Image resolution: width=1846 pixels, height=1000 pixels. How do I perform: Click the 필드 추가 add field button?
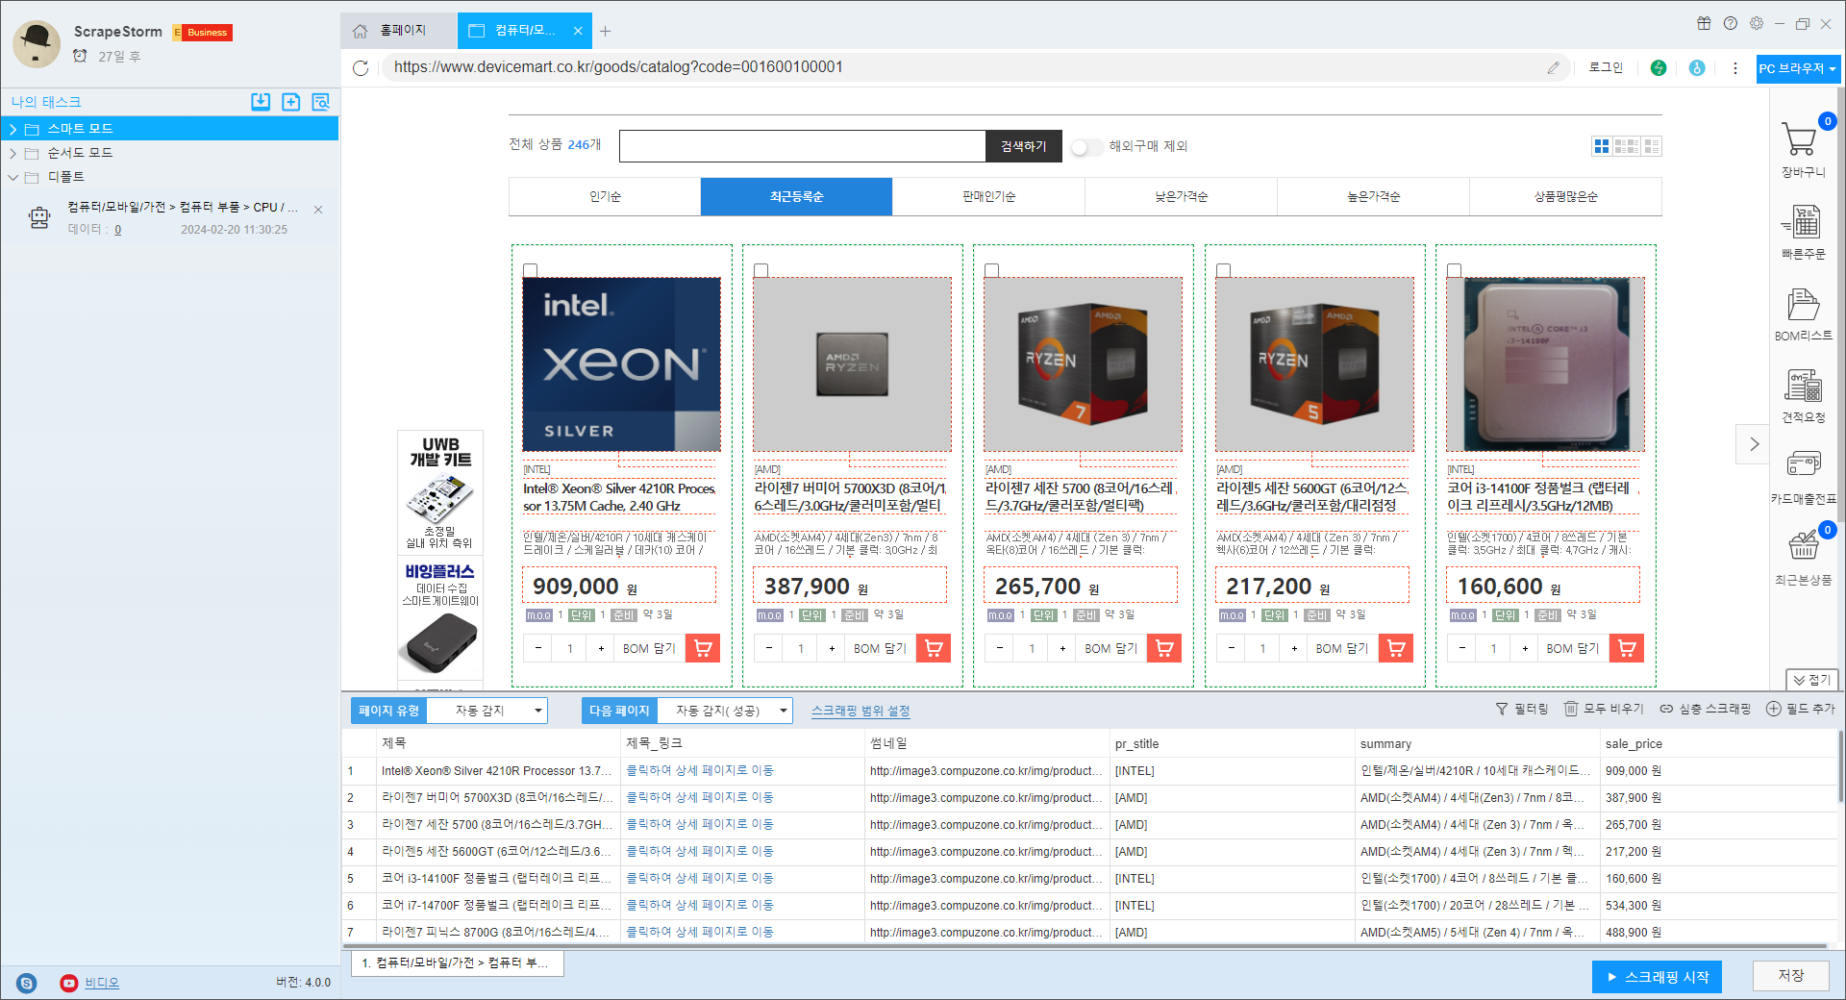(1801, 709)
